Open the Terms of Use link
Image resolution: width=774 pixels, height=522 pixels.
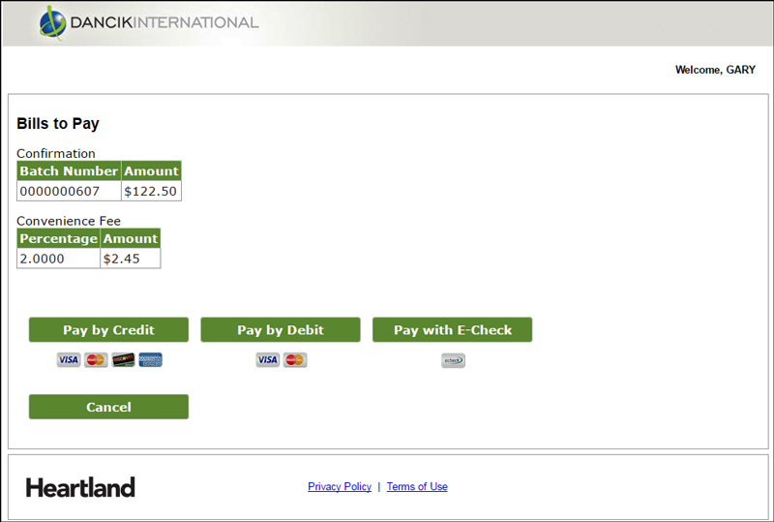tap(417, 486)
